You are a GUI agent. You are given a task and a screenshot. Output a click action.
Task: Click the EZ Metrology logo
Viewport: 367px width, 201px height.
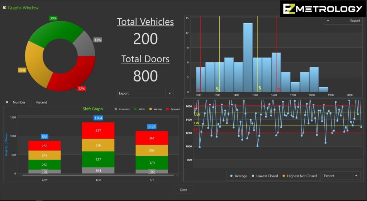coord(323,9)
